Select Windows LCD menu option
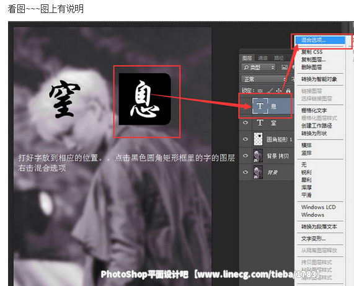This screenshot has width=354, height=286. (318, 207)
